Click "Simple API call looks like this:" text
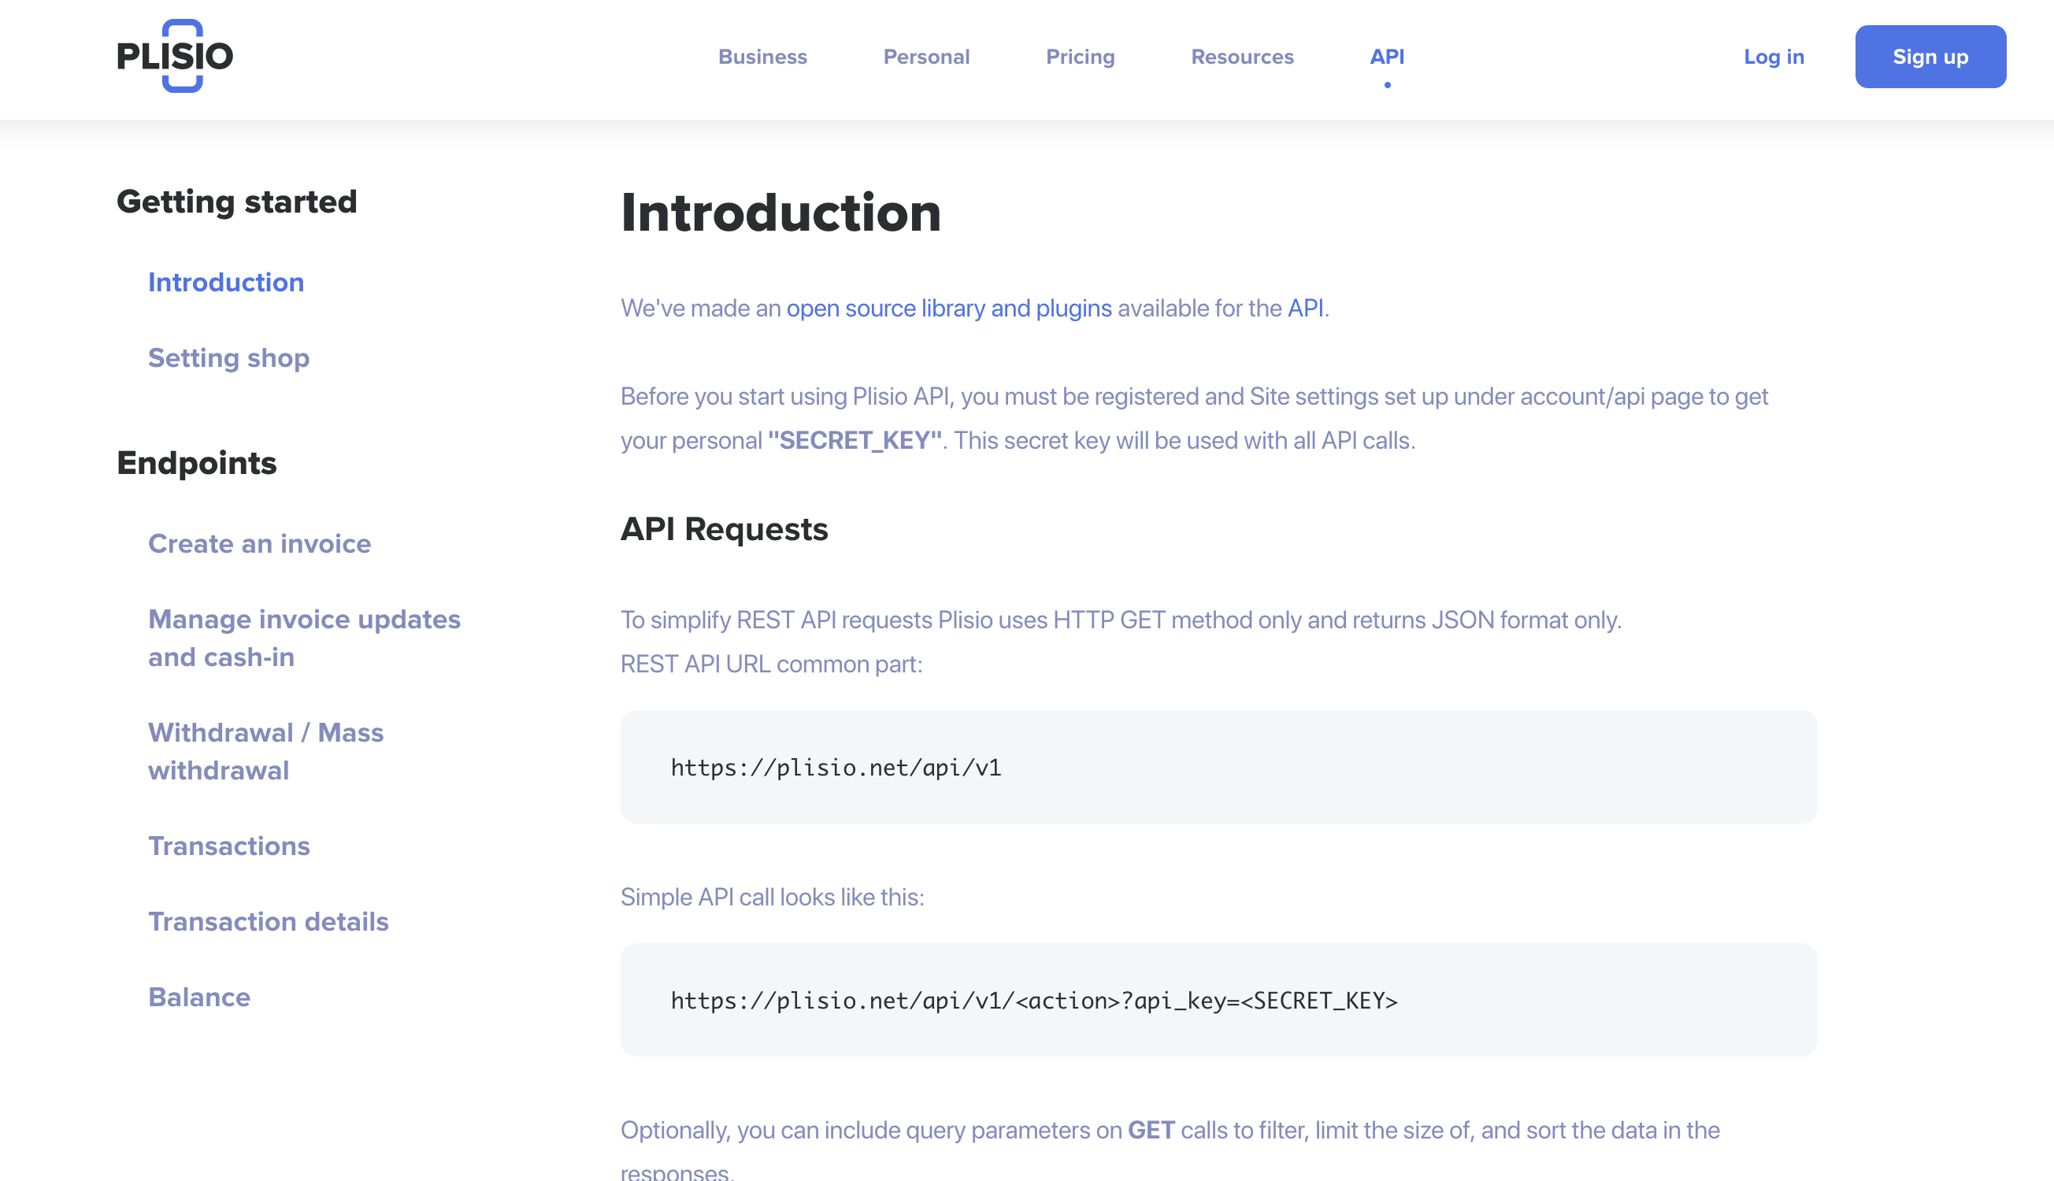2054x1181 pixels. [773, 897]
